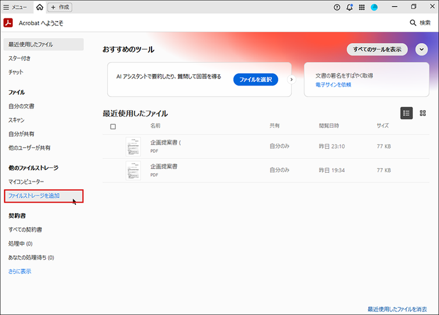
Task: Collapse the recommended tools section chevron
Action: (422, 49)
